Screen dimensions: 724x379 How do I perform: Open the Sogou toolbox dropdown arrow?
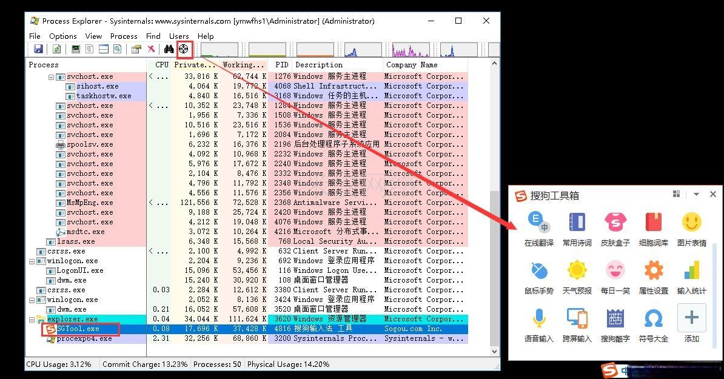tap(696, 194)
